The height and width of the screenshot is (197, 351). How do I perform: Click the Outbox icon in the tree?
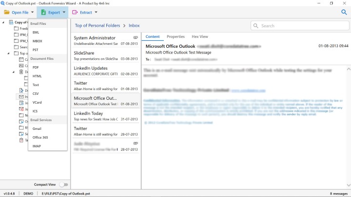click(21, 122)
